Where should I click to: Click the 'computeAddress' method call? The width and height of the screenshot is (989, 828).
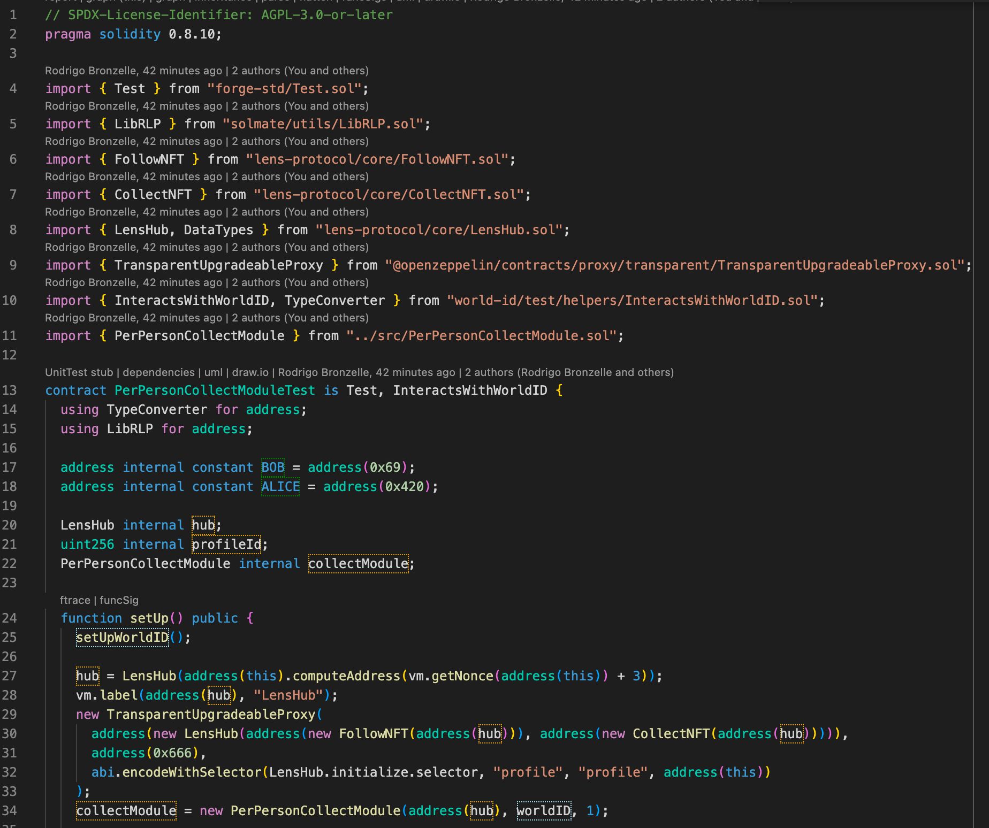click(346, 676)
